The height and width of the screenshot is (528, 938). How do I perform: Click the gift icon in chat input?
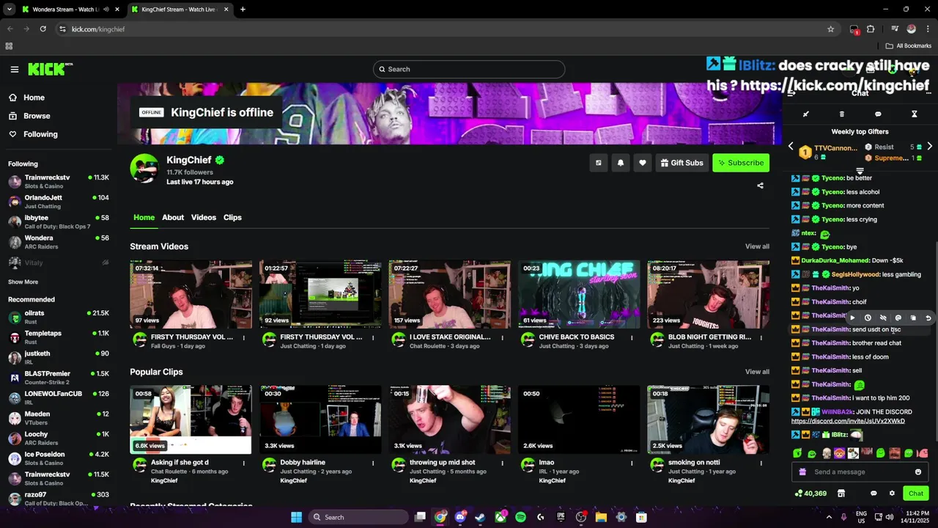[x=802, y=472]
